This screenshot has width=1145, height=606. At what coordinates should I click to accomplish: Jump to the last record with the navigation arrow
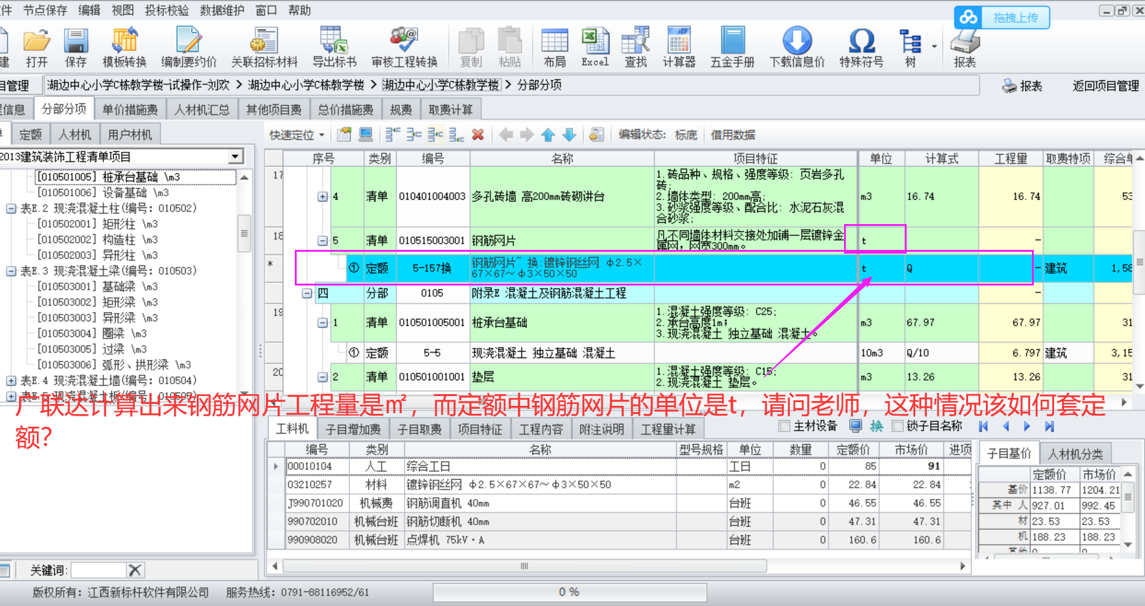(1049, 426)
